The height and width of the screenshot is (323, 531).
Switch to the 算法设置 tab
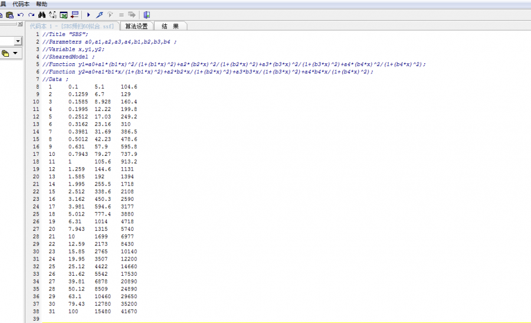[136, 26]
